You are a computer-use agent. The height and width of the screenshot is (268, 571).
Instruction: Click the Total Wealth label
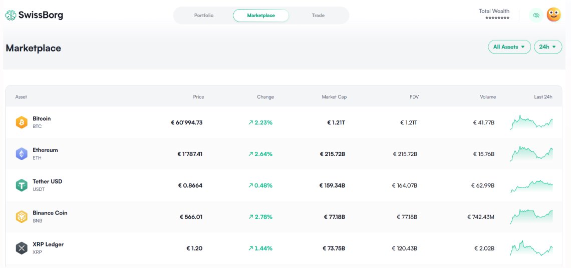pos(494,11)
